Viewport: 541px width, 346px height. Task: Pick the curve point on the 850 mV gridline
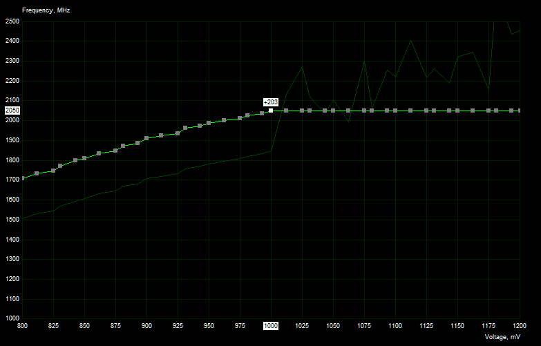[84, 158]
